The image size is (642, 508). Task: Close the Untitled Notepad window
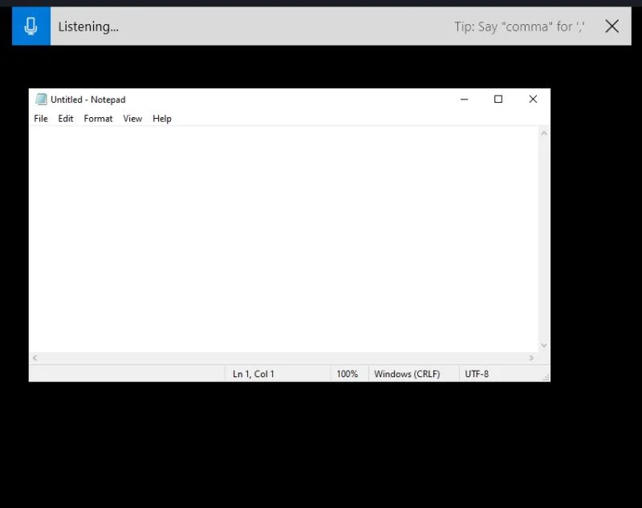point(533,99)
